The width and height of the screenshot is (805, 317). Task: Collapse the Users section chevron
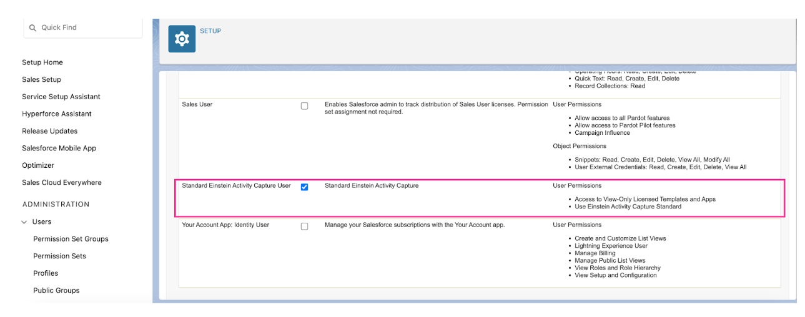point(24,222)
